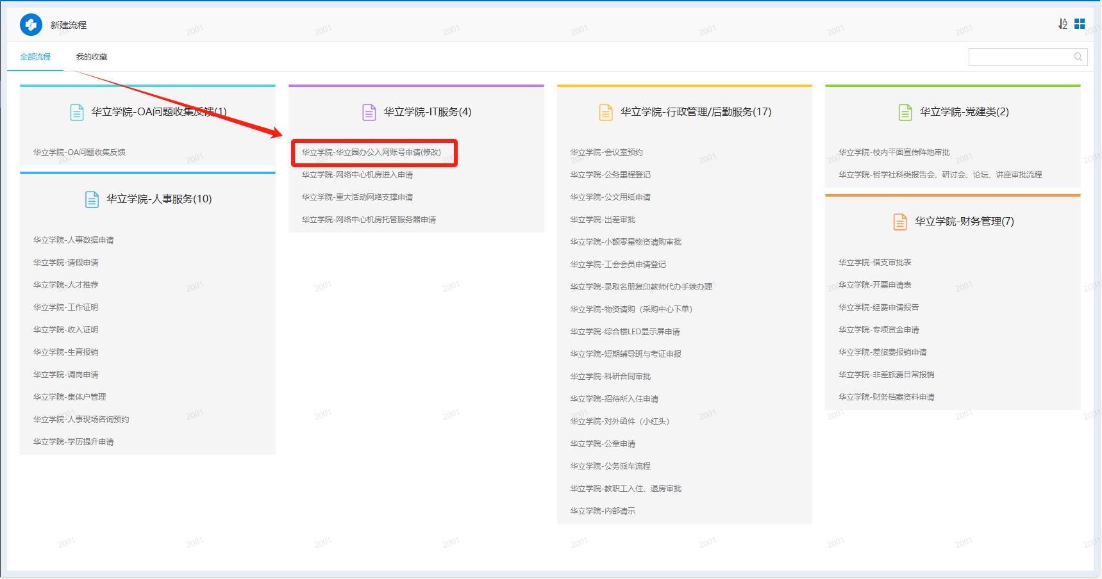Select 华立学院-会议室预约 workflow link
This screenshot has height=579, width=1102.
point(606,152)
